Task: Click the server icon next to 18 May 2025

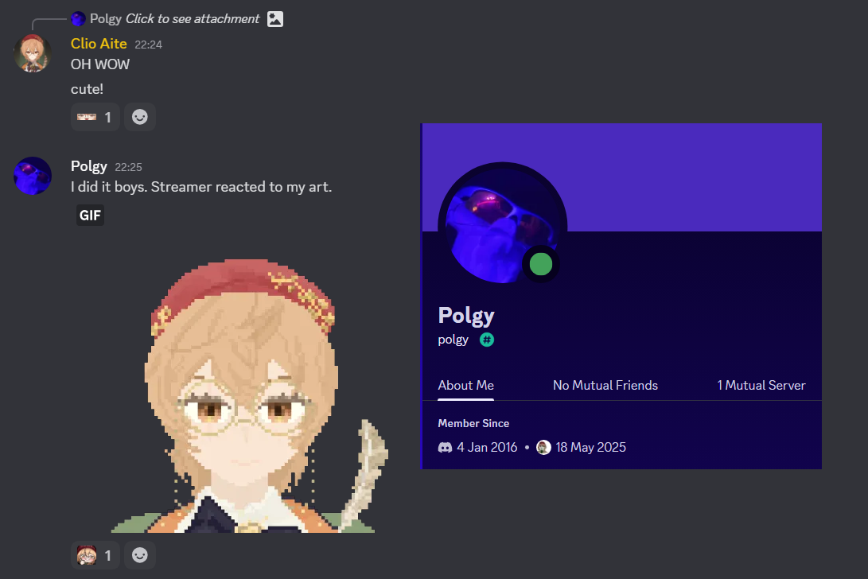Action: pos(543,447)
